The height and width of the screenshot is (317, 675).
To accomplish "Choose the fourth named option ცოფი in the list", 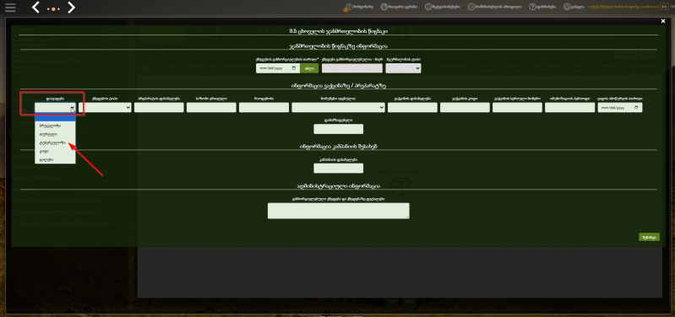I will (55, 151).
